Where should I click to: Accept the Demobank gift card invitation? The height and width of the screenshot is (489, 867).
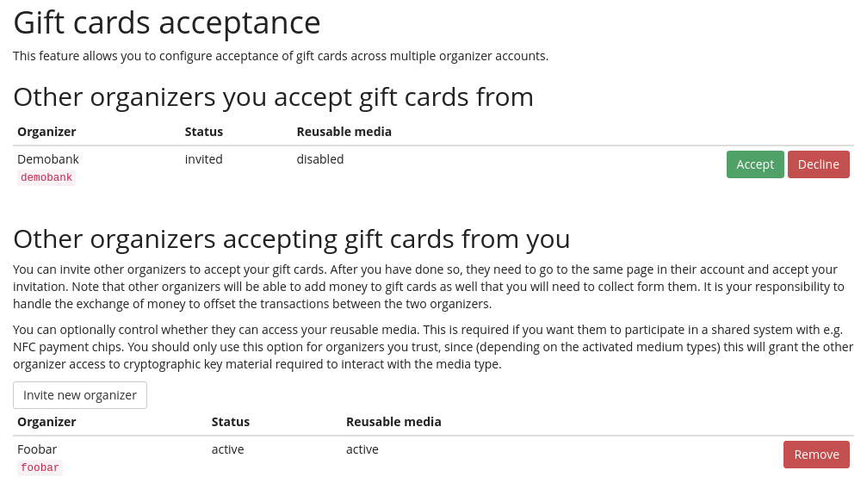(x=755, y=164)
